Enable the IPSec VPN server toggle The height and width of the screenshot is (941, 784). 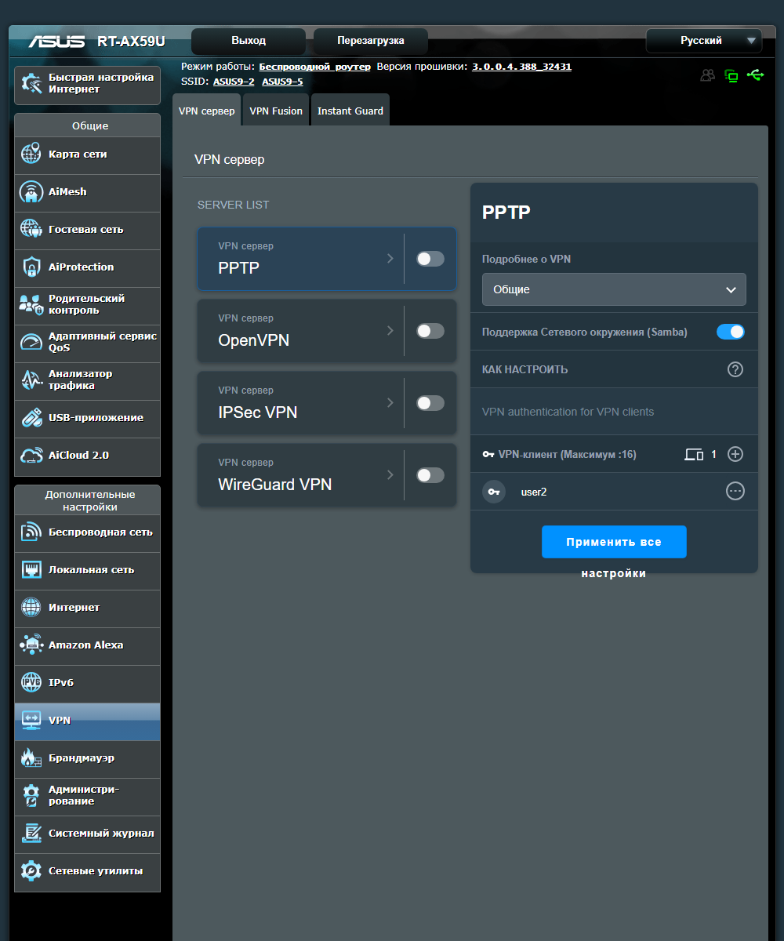(430, 403)
